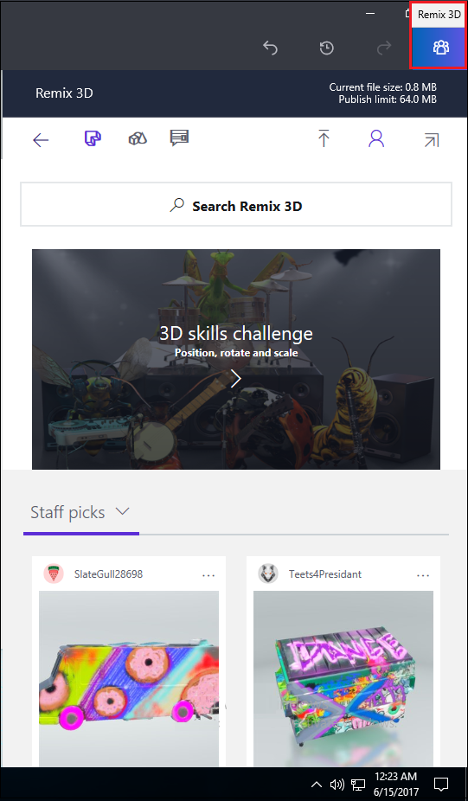The image size is (468, 801).
Task: Open the 3D skills challenge arrow
Action: click(235, 379)
